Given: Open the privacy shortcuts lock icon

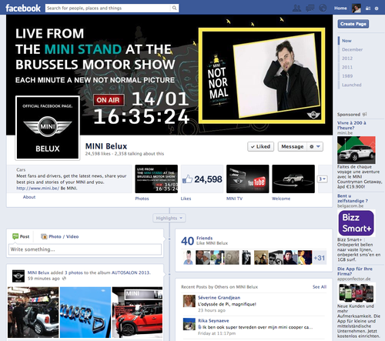Looking at the screenshot, I should coord(368,8).
